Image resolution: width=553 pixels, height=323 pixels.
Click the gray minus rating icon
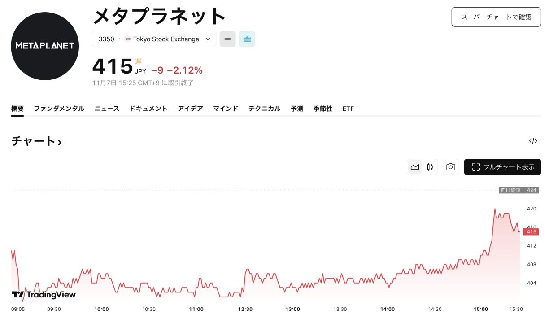[x=227, y=39]
